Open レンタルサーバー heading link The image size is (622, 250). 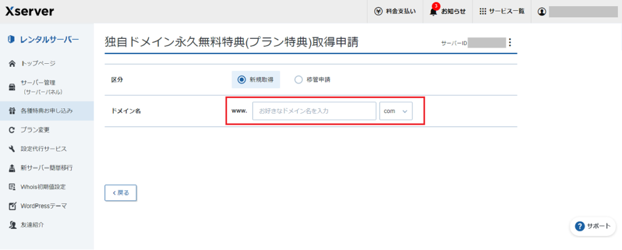pos(49,39)
